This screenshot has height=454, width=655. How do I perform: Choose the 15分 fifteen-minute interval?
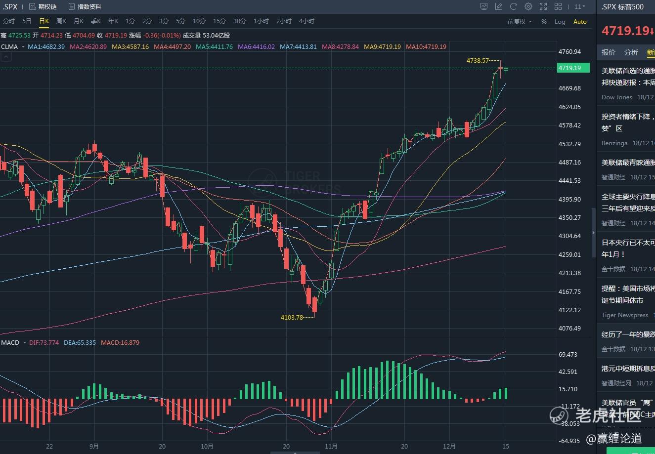coord(219,21)
